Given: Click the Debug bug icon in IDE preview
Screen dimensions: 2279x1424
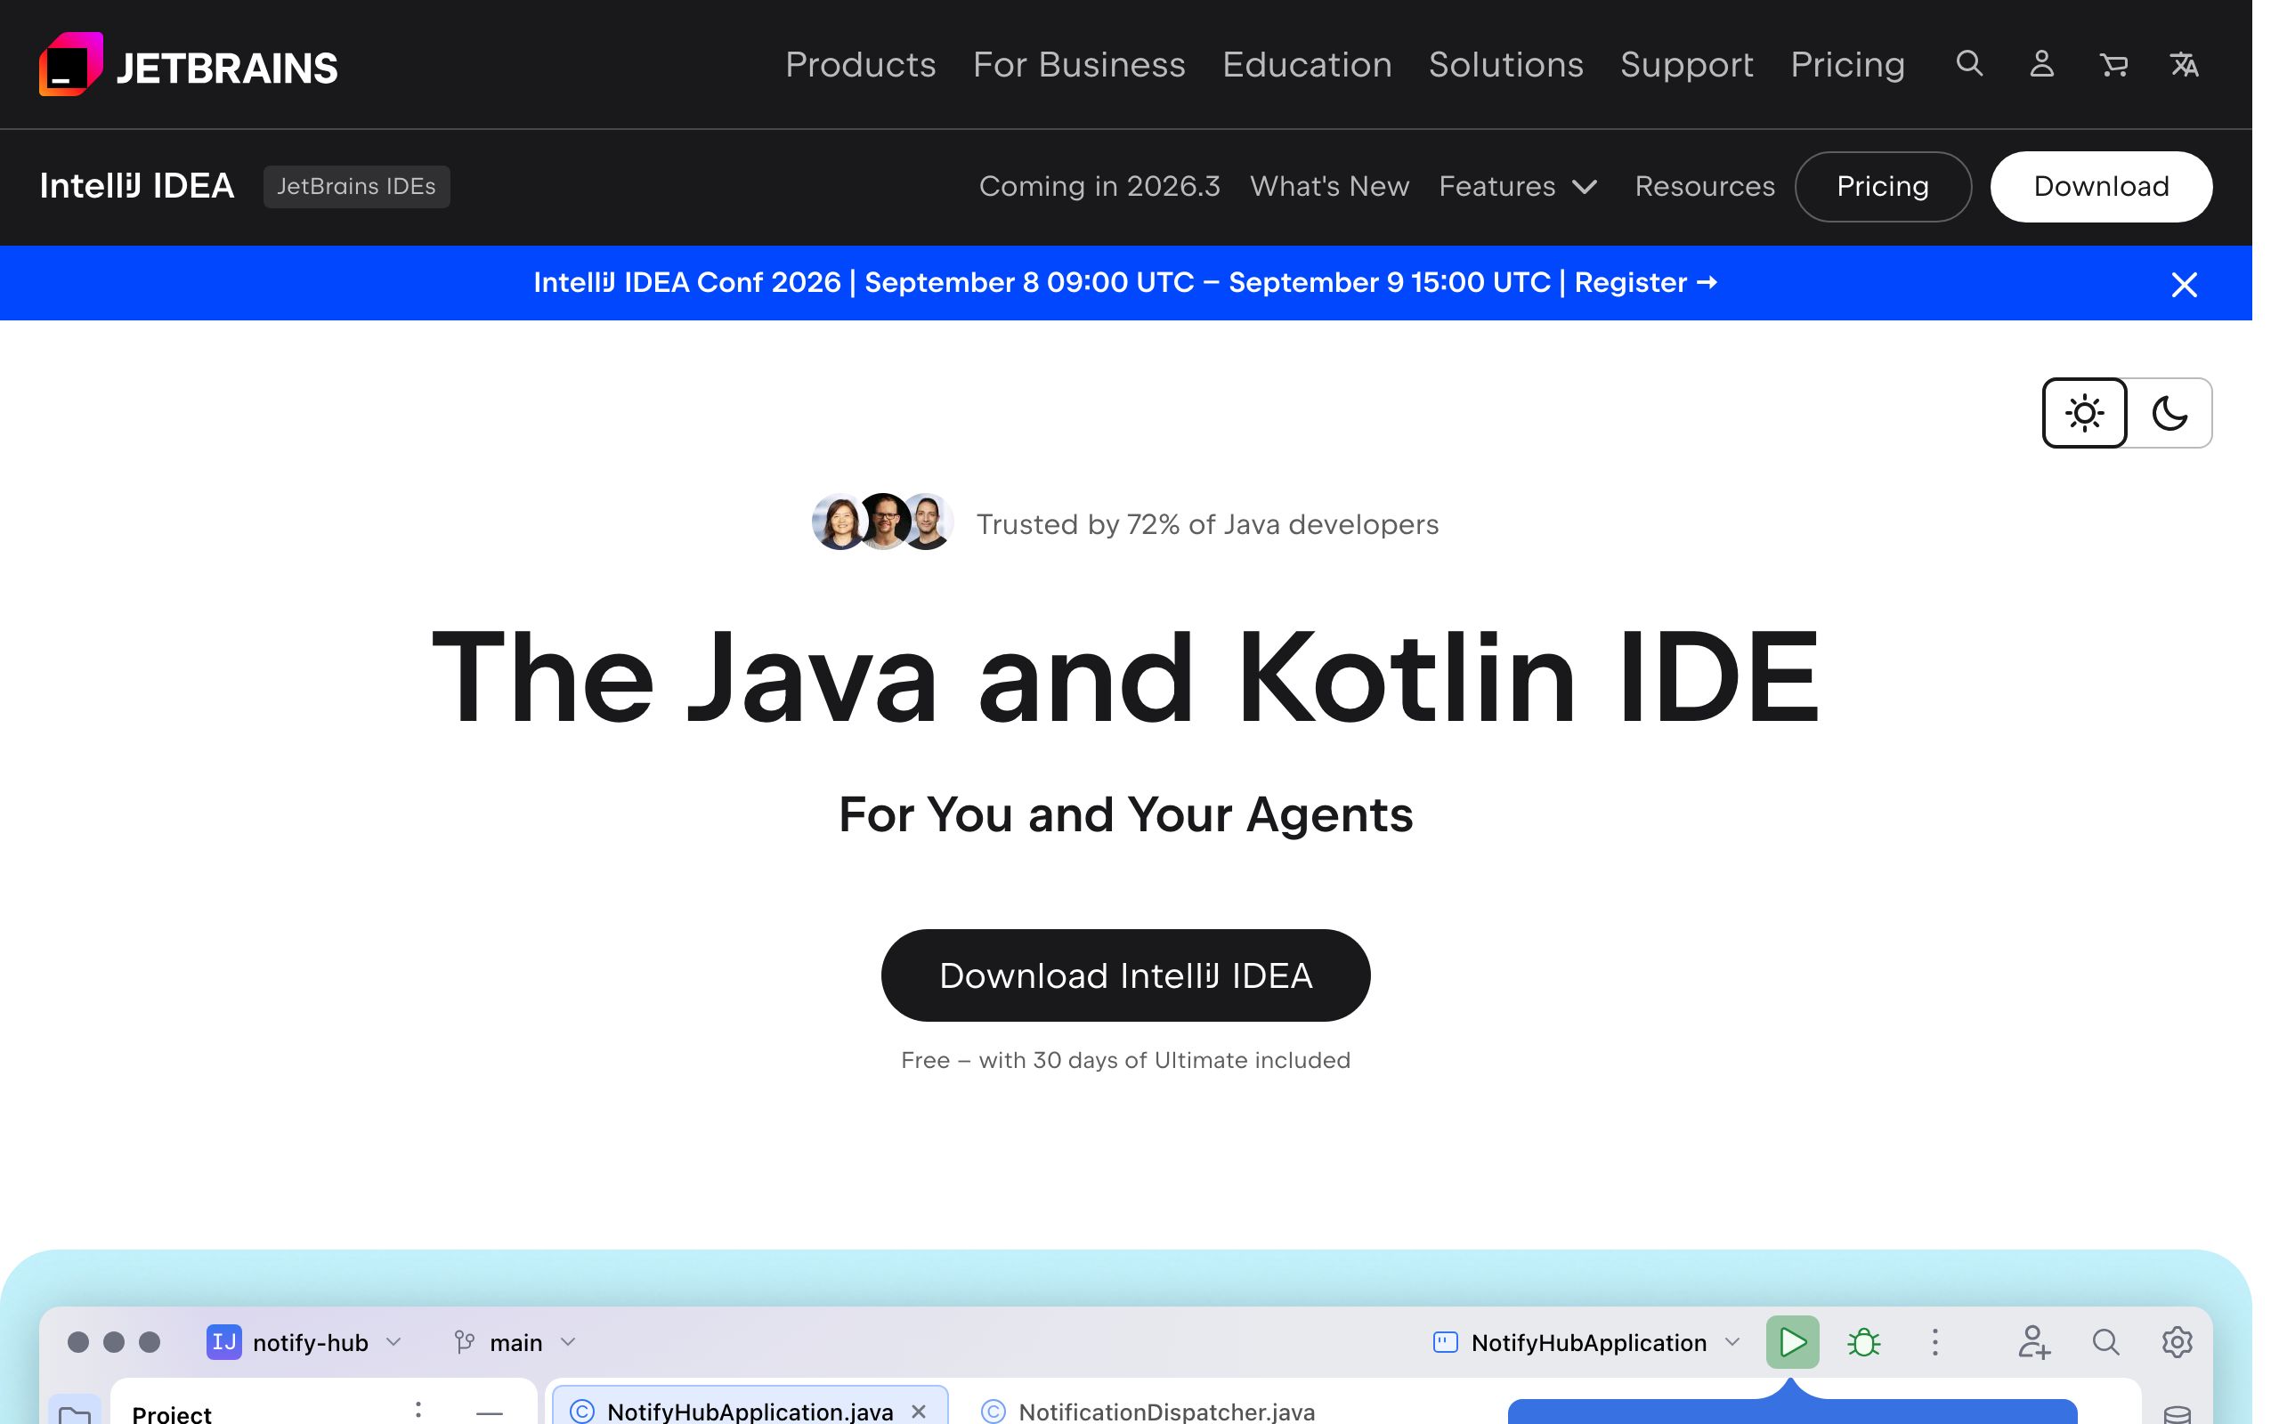Looking at the screenshot, I should tap(1863, 1341).
